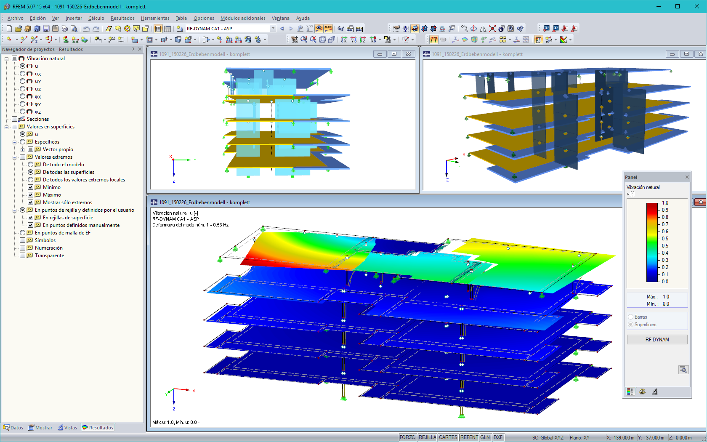Select the Barras radio button in the Panel
The height and width of the screenshot is (442, 707).
pyautogui.click(x=631, y=317)
